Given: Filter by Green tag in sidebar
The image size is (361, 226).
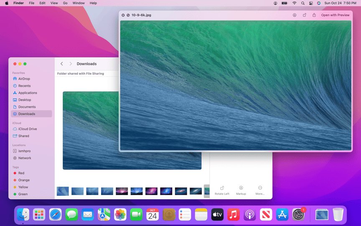Looking at the screenshot, I should click(31, 194).
